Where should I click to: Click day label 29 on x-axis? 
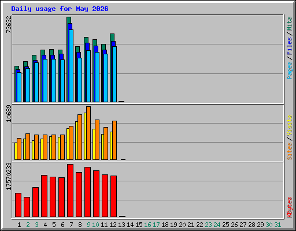(260, 225)
